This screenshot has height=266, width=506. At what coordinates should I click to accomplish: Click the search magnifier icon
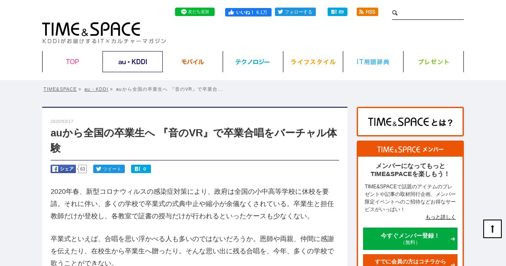coord(395,13)
